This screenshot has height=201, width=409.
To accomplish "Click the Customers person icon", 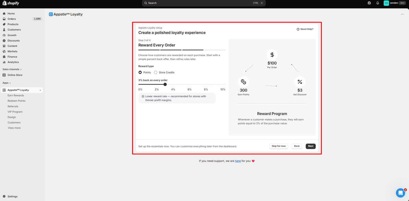I will pyautogui.click(x=4, y=30).
